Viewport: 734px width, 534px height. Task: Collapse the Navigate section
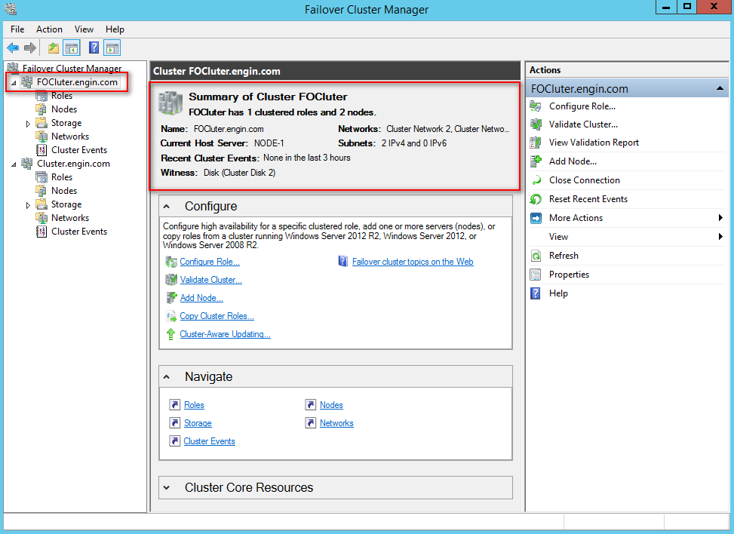coord(167,377)
